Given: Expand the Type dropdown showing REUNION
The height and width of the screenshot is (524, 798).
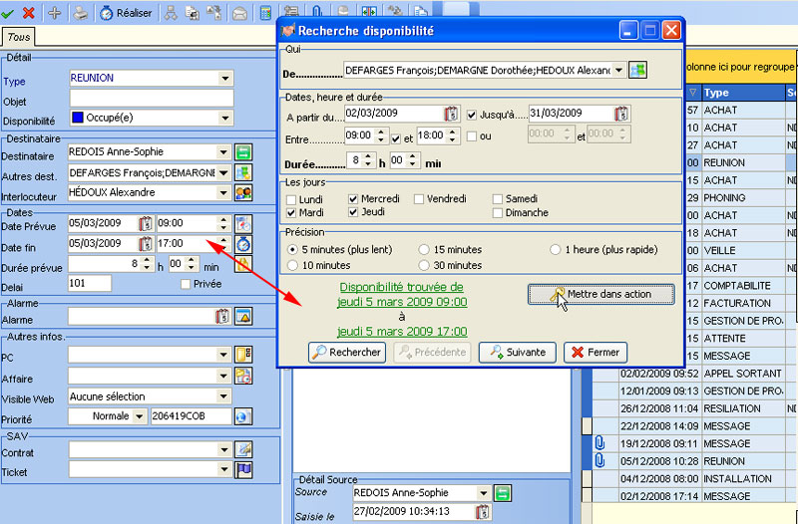Looking at the screenshot, I should pos(225,78).
